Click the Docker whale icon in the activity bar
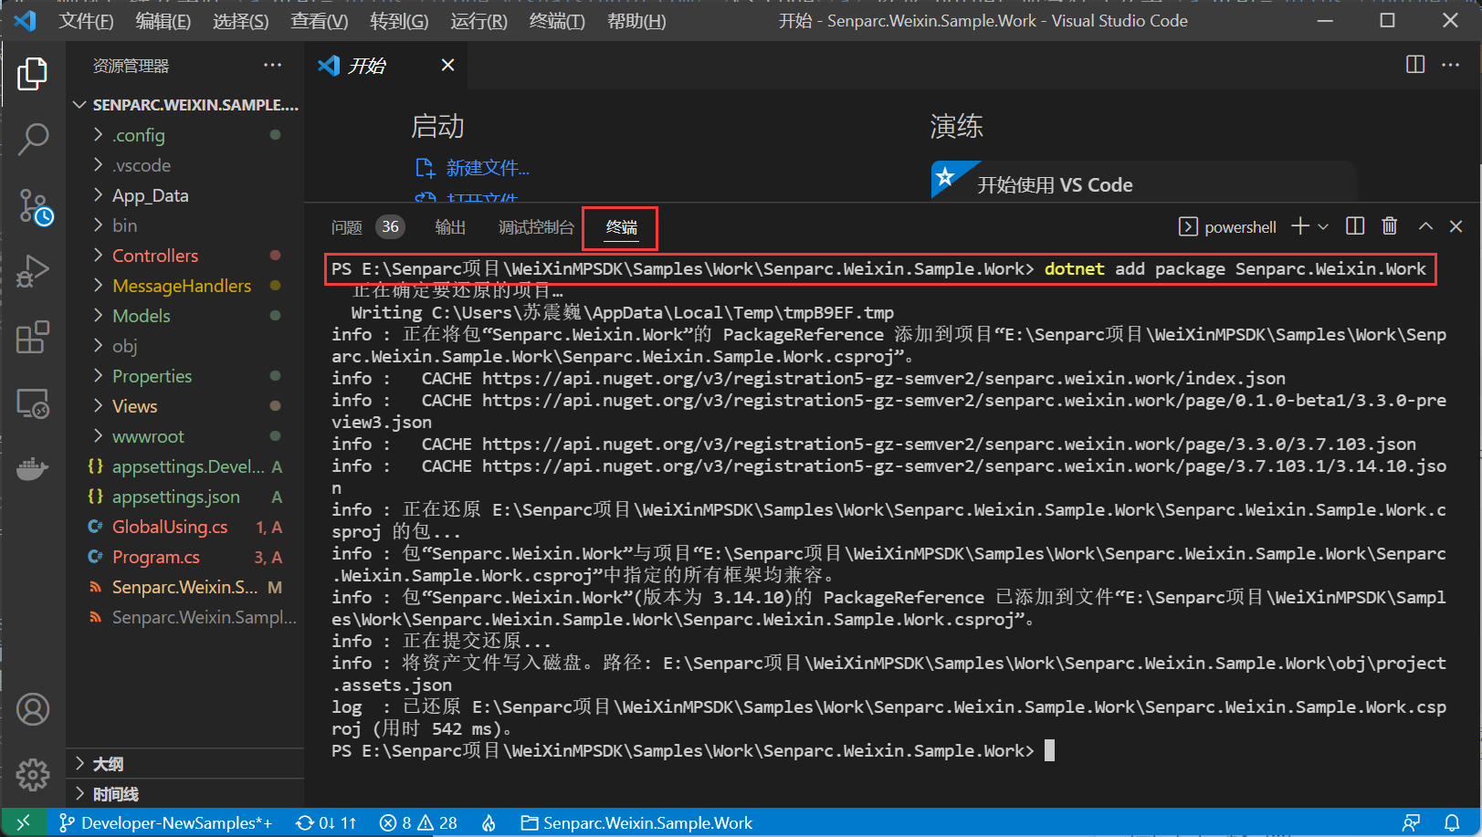Viewport: 1482px width, 837px height. [33, 468]
